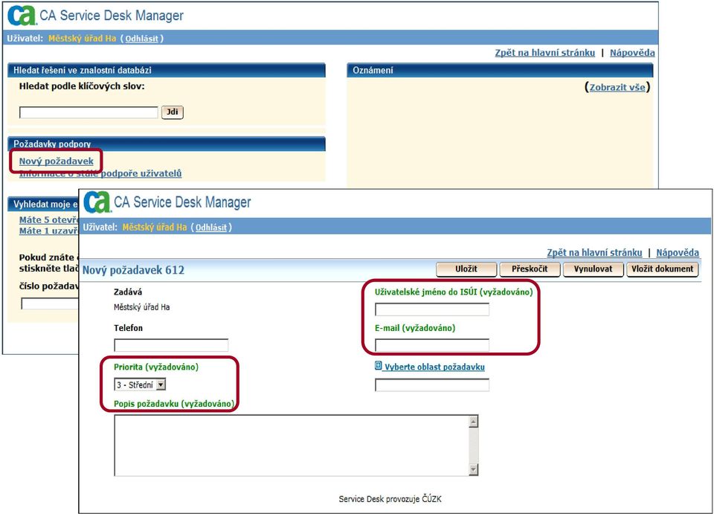Click the 'E-mail (vyžadováno)' label
This screenshot has height=514, width=714.
tap(415, 328)
